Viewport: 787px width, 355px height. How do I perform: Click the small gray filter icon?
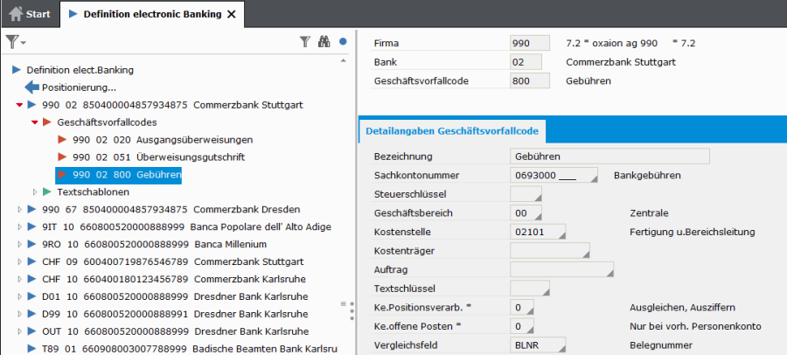click(304, 41)
